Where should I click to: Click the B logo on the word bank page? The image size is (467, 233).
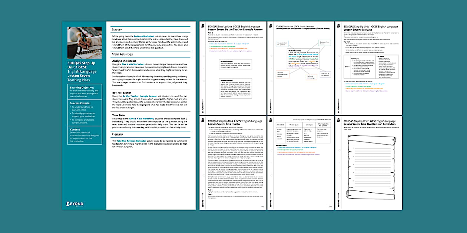(271, 121)
